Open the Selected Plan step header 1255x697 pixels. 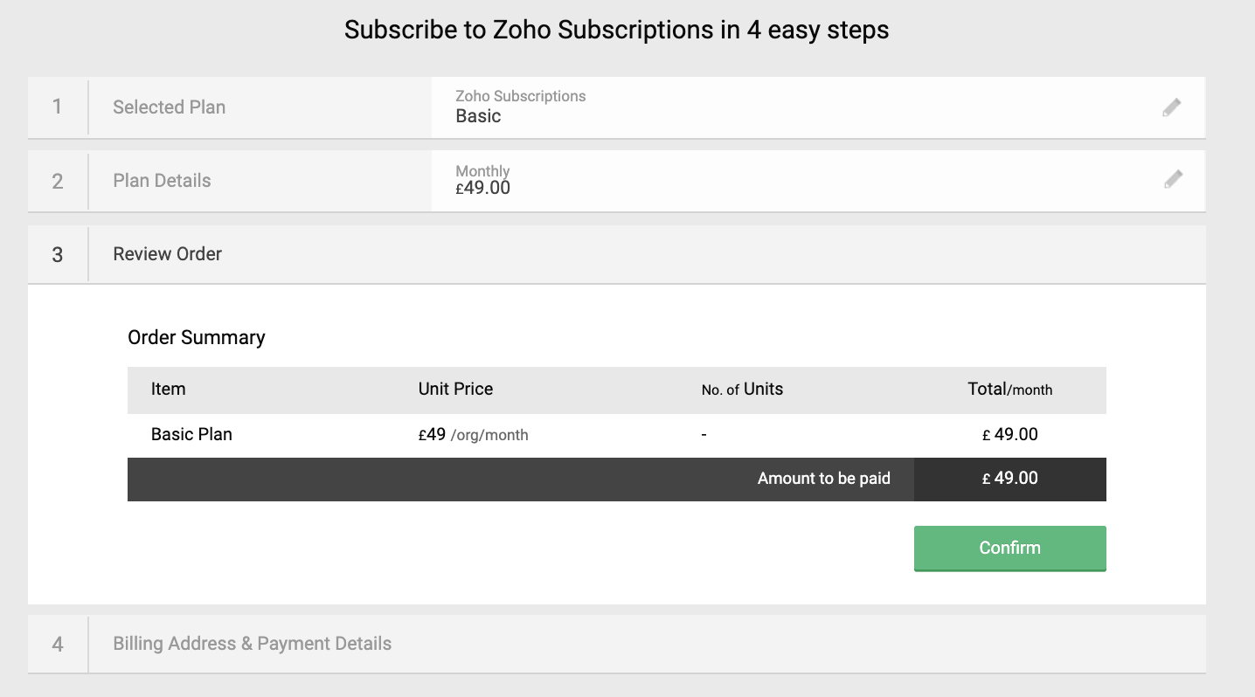pos(170,107)
